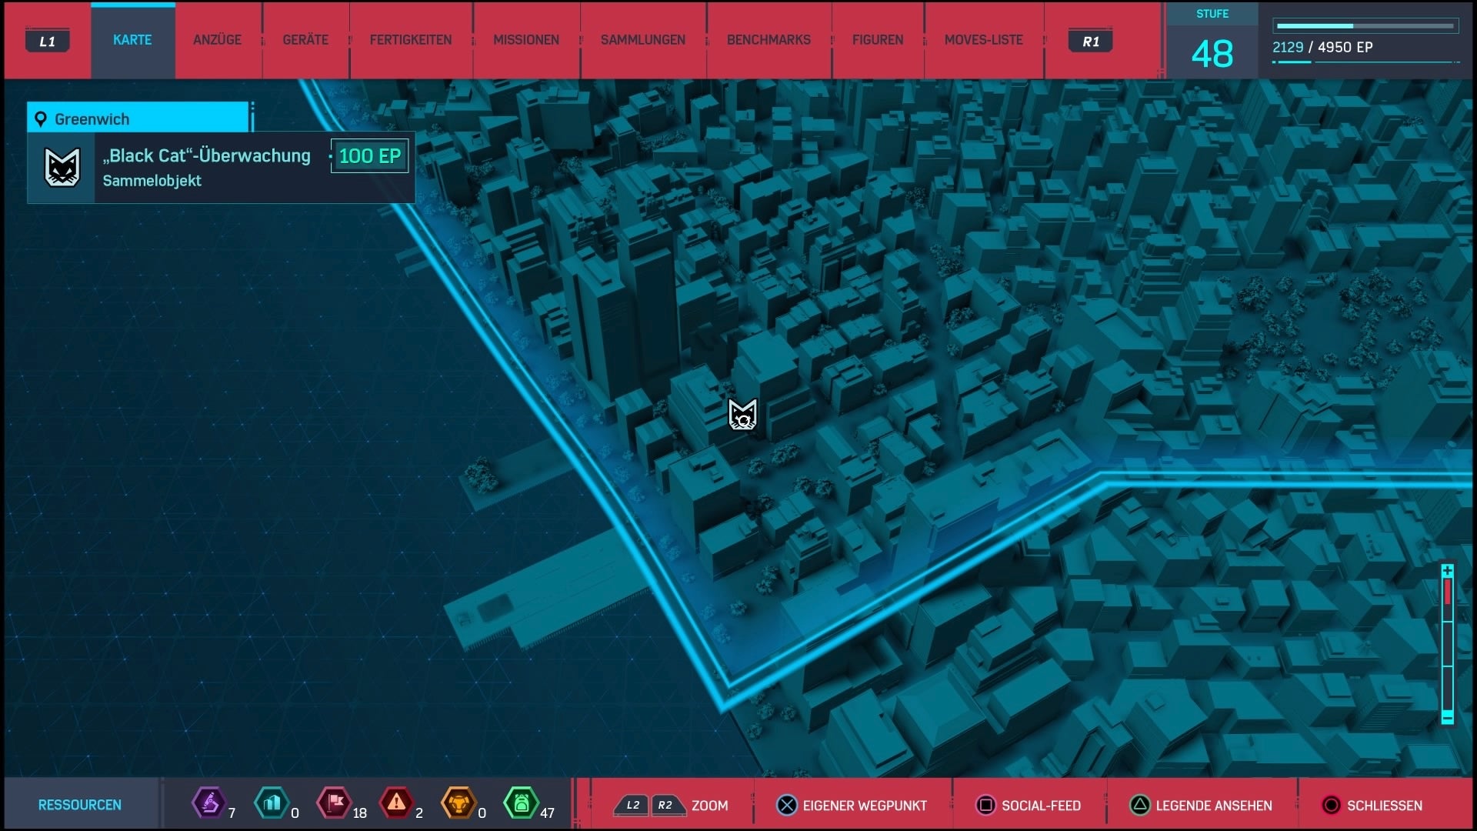Click the 100 EP reward badge
Image resolution: width=1477 pixels, height=831 pixels.
click(369, 156)
